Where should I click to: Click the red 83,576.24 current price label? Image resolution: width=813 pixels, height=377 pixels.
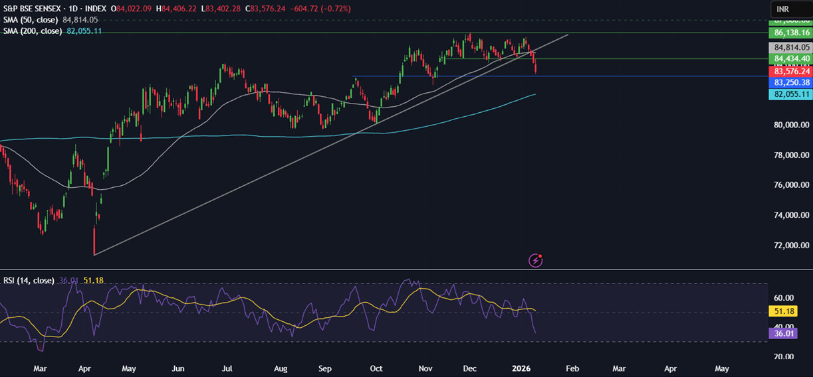pyautogui.click(x=790, y=71)
